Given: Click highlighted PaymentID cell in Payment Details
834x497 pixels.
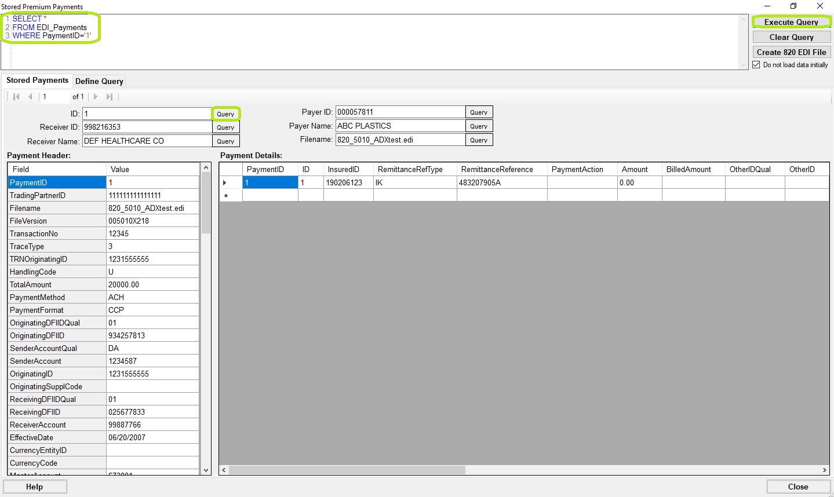Looking at the screenshot, I should [270, 182].
